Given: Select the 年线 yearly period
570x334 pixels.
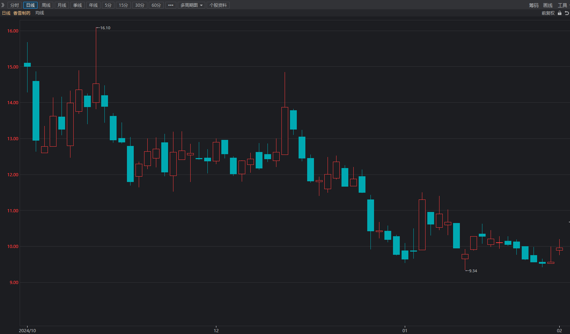Looking at the screenshot, I should pyautogui.click(x=93, y=5).
